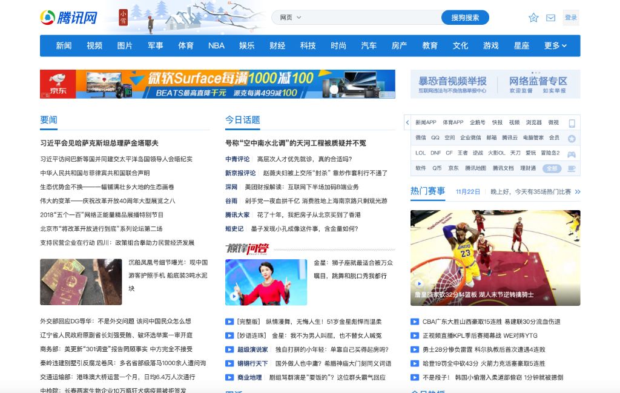This screenshot has width=620, height=393.
Task: Go to 视频 in the navigation bar
Action: 94,45
